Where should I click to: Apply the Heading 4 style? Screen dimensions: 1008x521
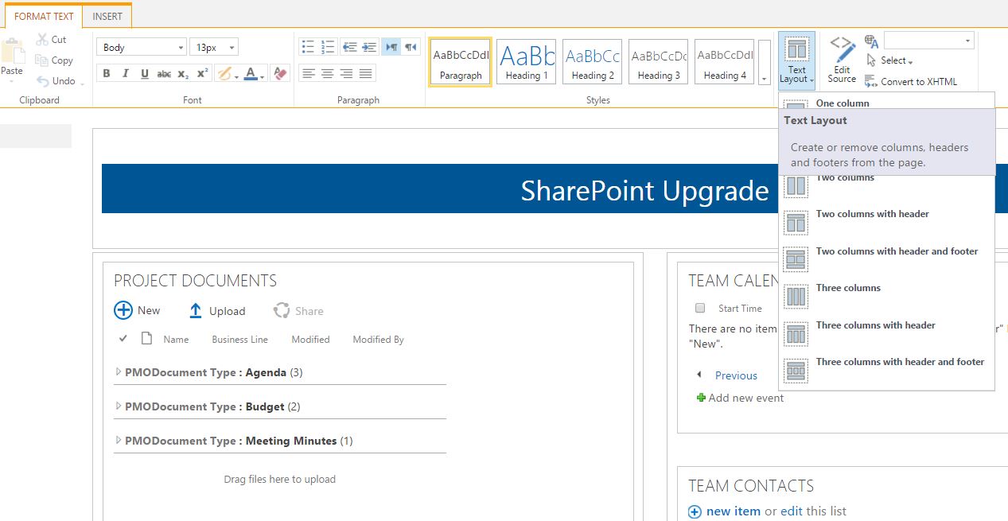[724, 62]
